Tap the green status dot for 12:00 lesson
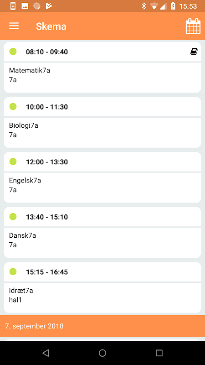205x365 pixels. [x=13, y=162]
